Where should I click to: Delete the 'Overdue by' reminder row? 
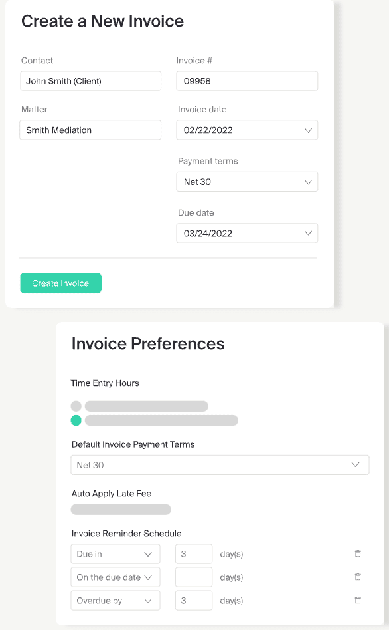pyautogui.click(x=358, y=600)
